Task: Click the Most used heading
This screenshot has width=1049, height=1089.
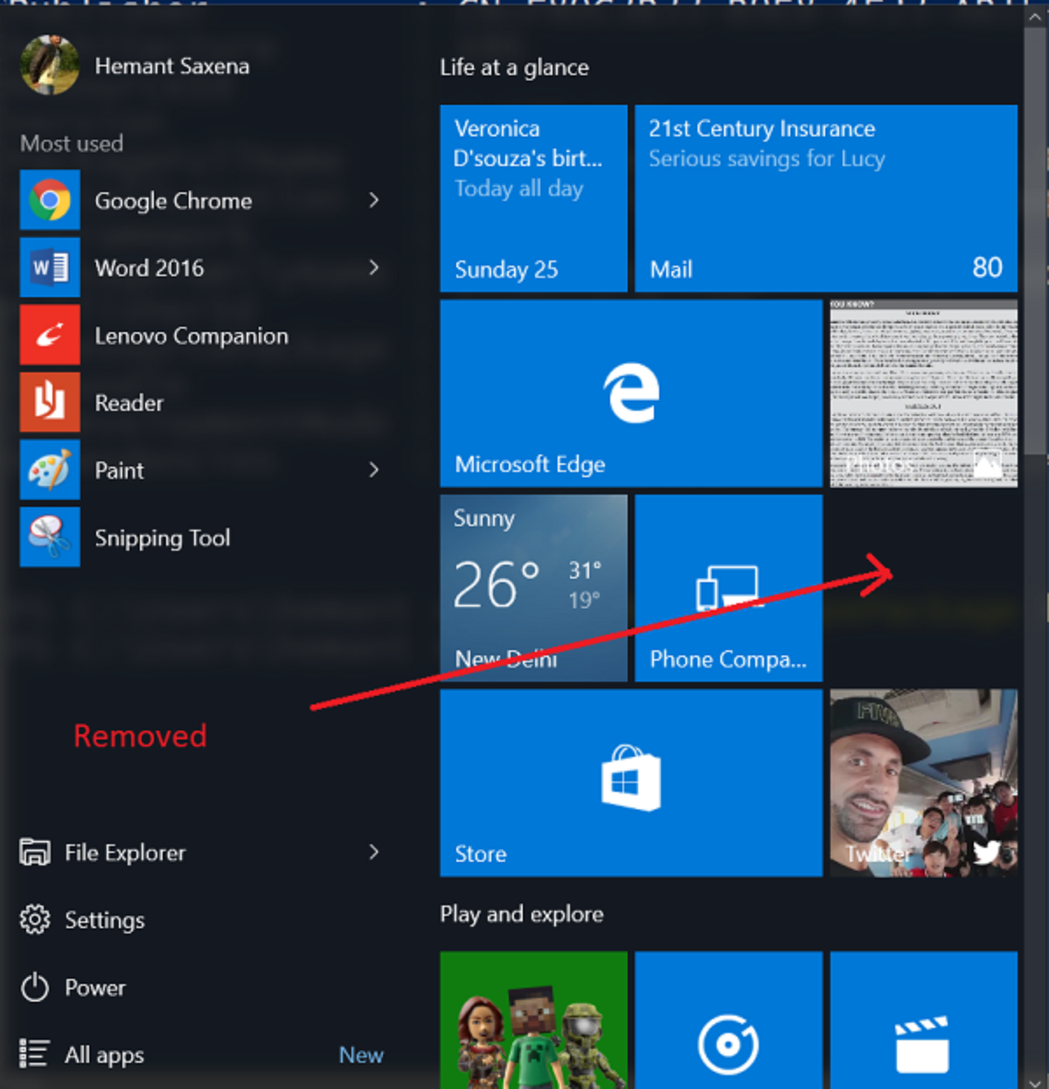Action: (x=72, y=143)
